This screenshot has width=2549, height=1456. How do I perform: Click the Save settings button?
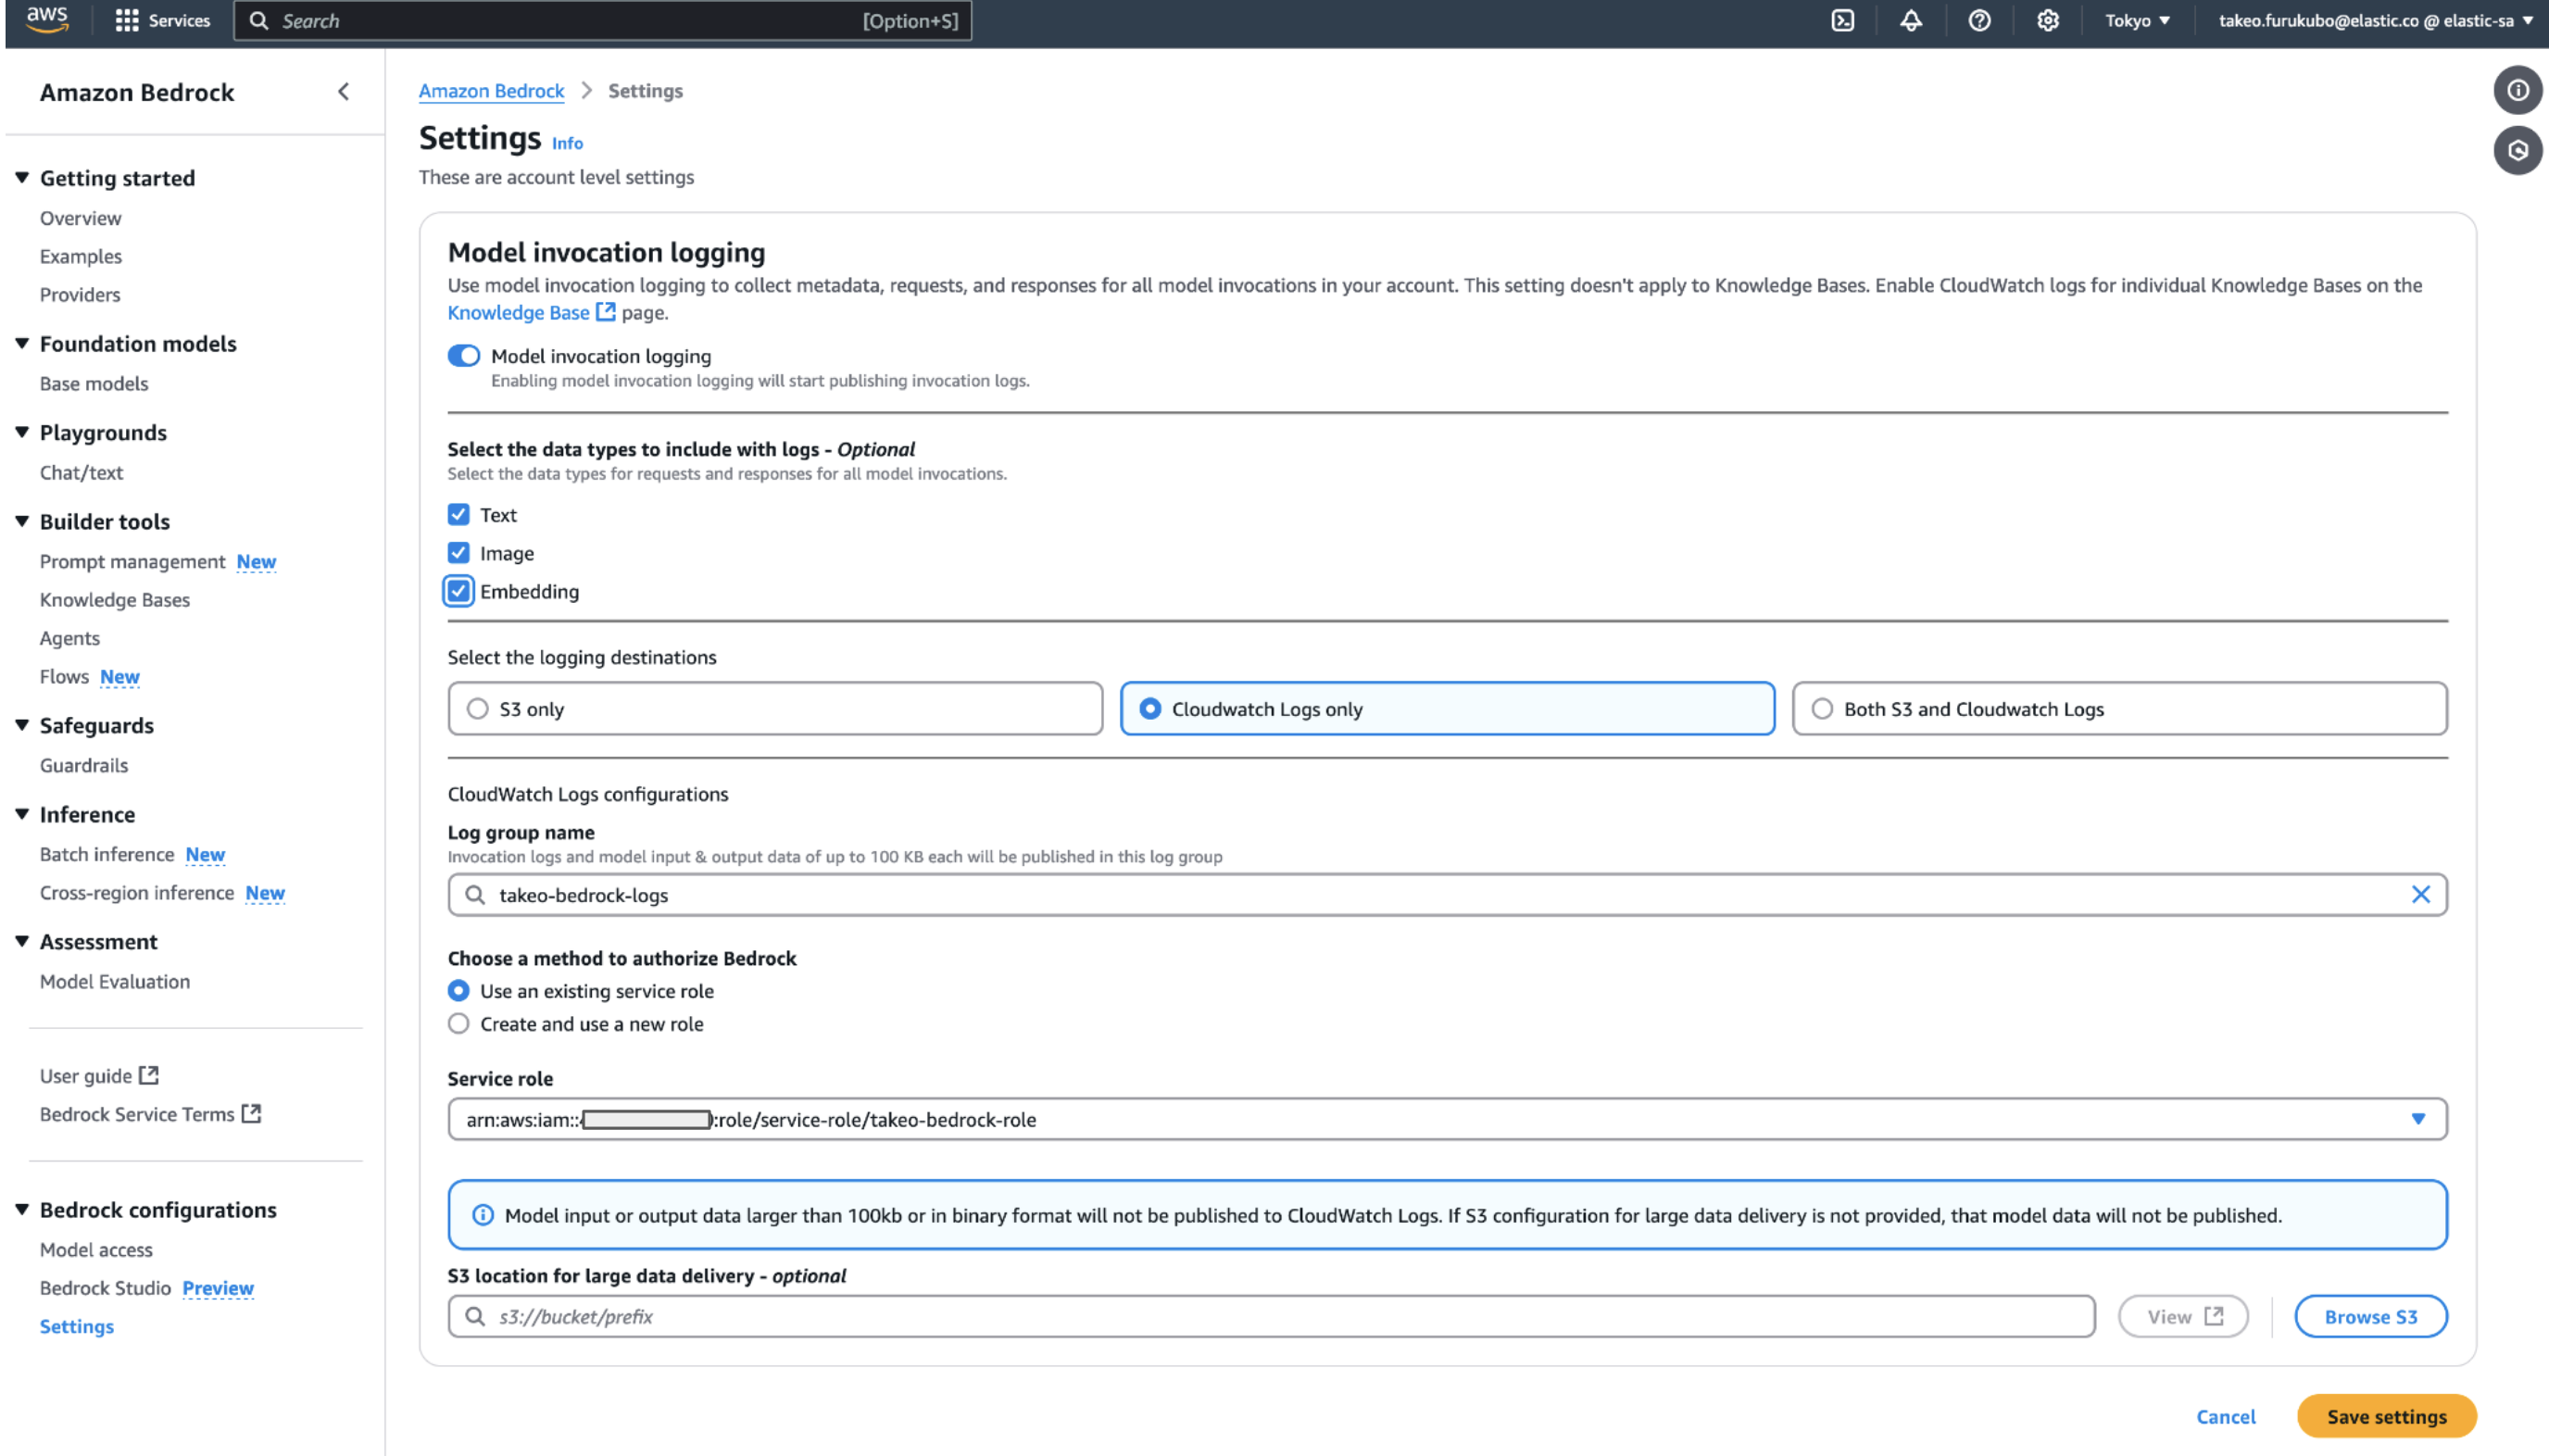2385,1416
